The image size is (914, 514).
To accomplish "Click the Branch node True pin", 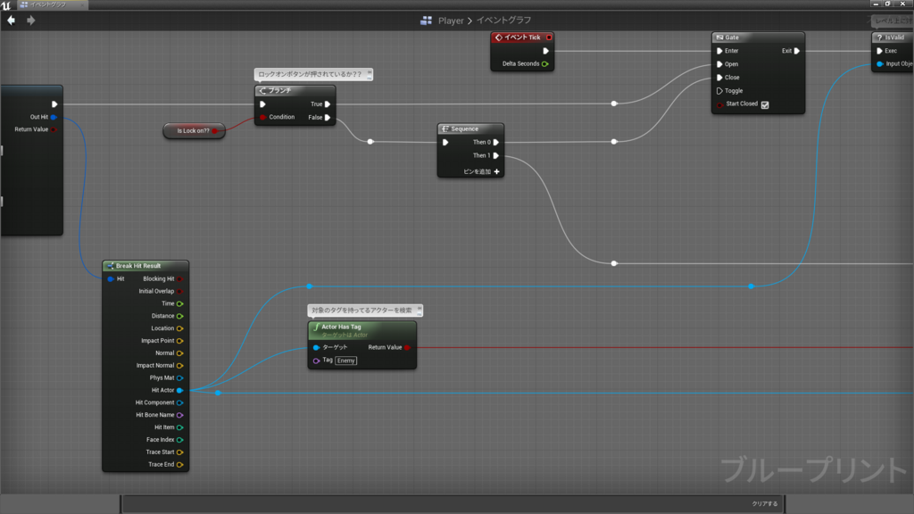I will click(328, 104).
